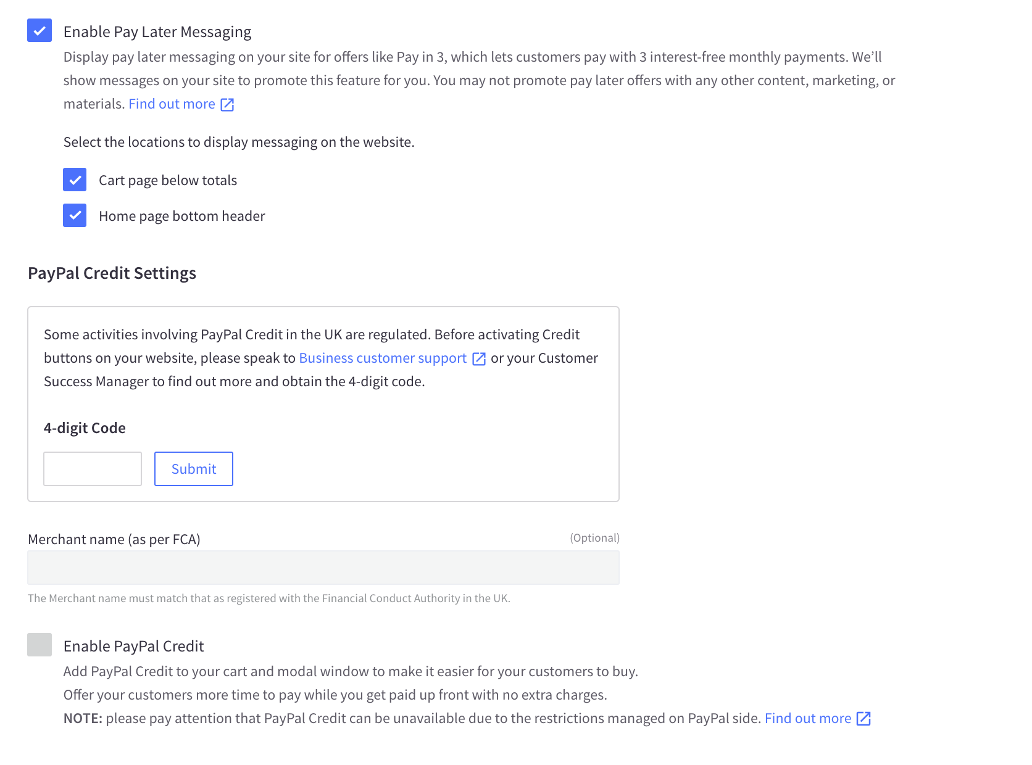
Task: Tick the Enable PayPal Credit checkbox
Action: (x=40, y=645)
